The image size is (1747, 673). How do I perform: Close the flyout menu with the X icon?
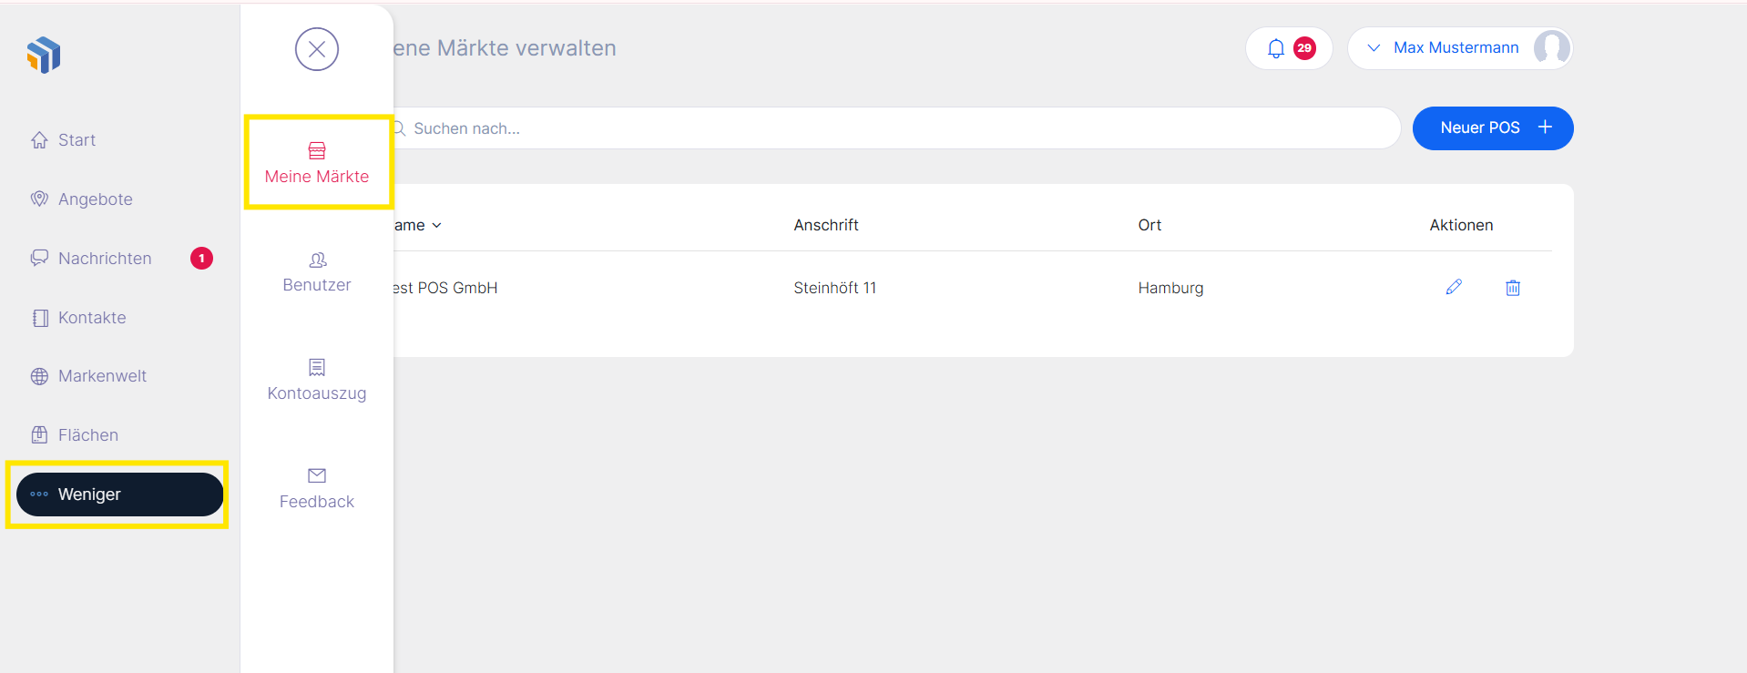[317, 49]
